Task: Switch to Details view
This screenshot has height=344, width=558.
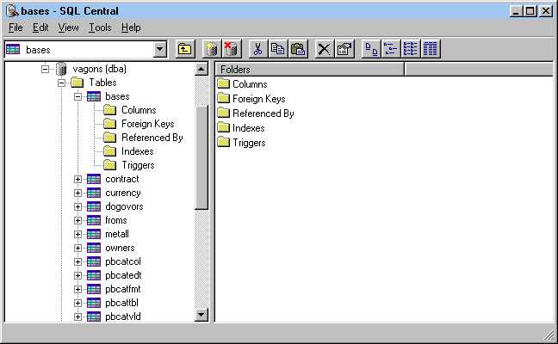Action: tap(431, 49)
